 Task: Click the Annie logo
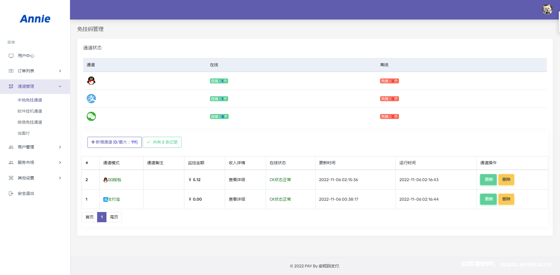[x=35, y=19]
